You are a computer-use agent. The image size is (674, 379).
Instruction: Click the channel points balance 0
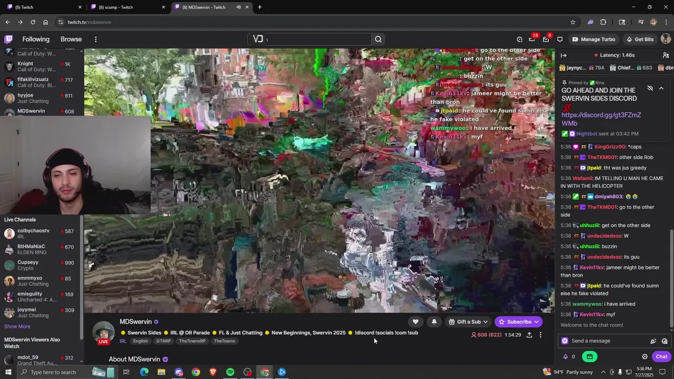(x=569, y=356)
